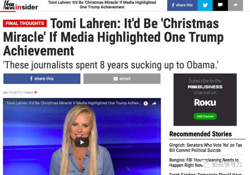Click the wide blue share this button
Screen dimensions: 250x175
(42, 79)
